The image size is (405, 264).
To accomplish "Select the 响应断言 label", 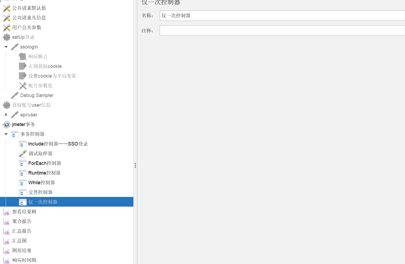I will [x=38, y=57].
